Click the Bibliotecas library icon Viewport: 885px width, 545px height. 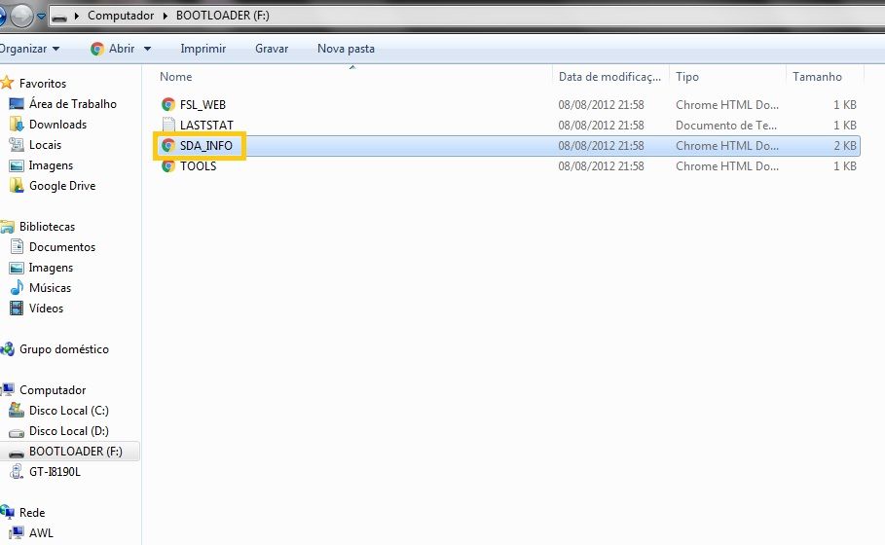[7, 226]
